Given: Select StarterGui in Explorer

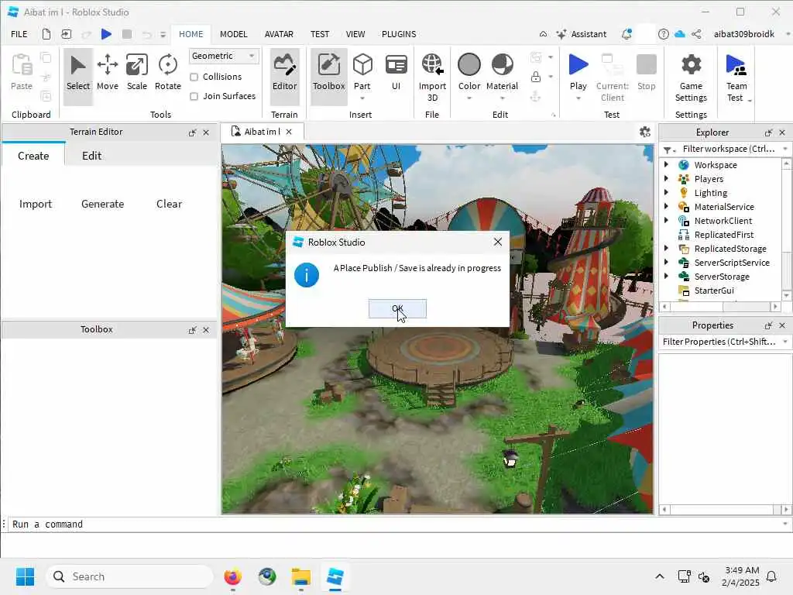Looking at the screenshot, I should click(x=713, y=291).
